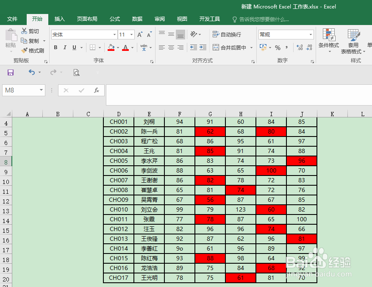Toggle center alignment for selected cells
The image size is (372, 287).
coord(171,47)
